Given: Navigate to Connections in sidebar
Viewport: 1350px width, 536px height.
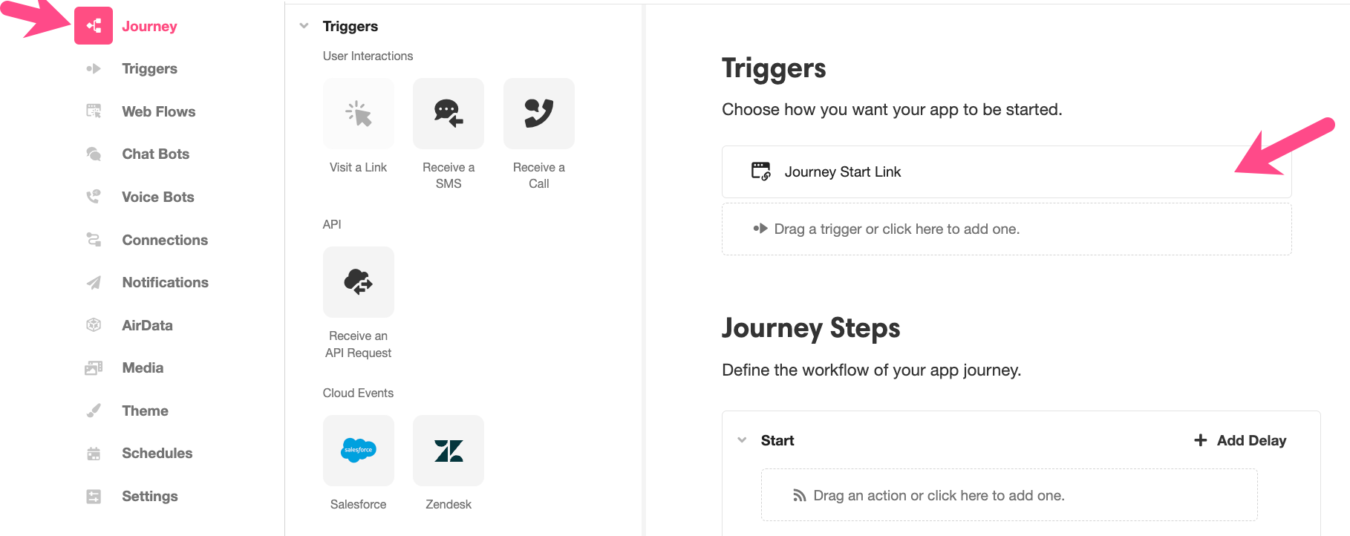Looking at the screenshot, I should tap(164, 240).
